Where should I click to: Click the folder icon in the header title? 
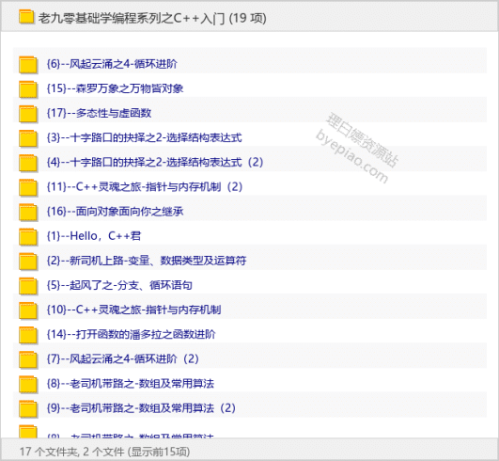pos(26,17)
